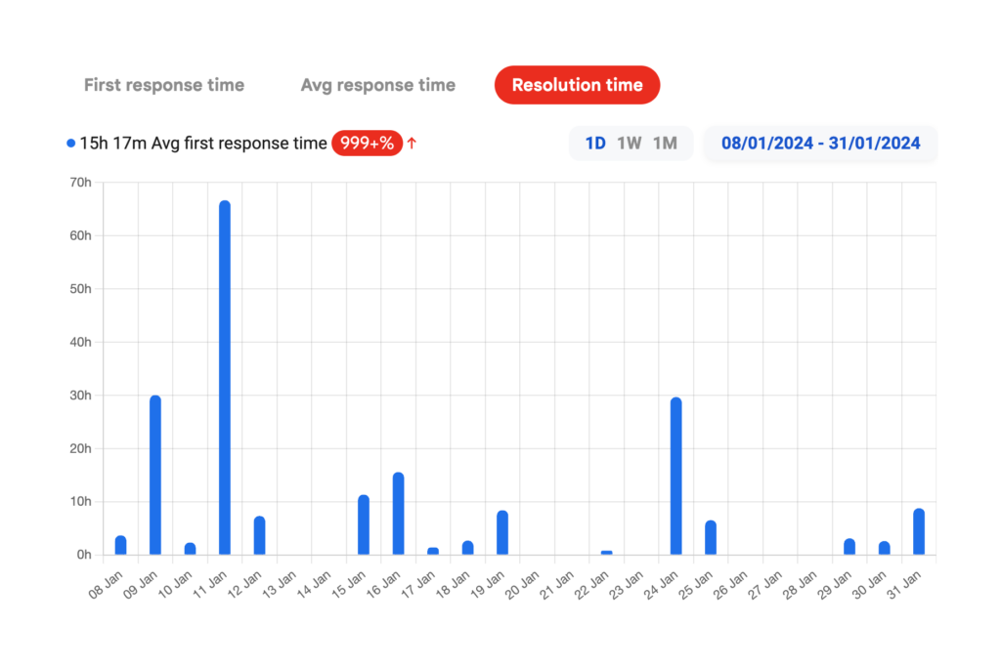Click the 30 Jan bar
The height and width of the screenshot is (667, 1001).
[x=884, y=548]
